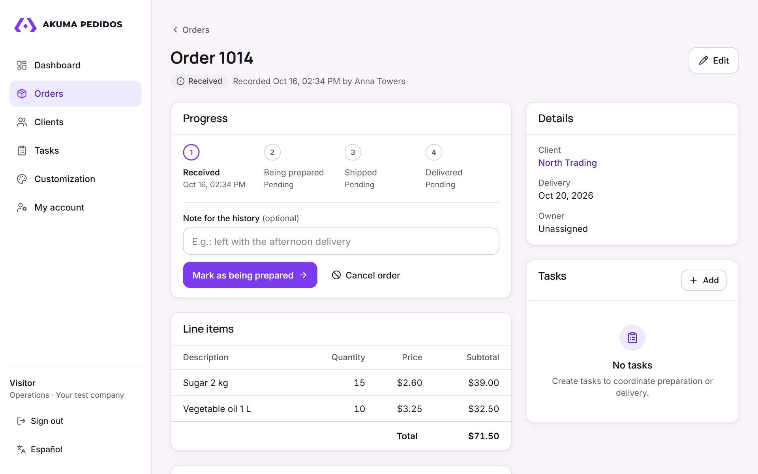
Task: Click the Oct 20, 2026 delivery date
Action: coord(565,196)
